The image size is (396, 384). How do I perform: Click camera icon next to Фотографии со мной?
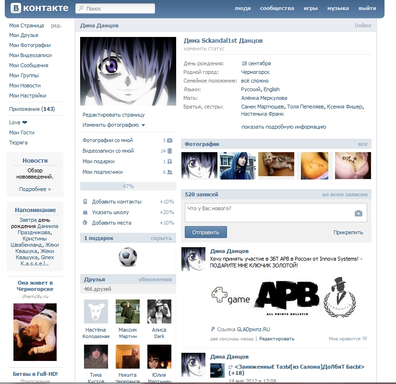tap(170, 140)
